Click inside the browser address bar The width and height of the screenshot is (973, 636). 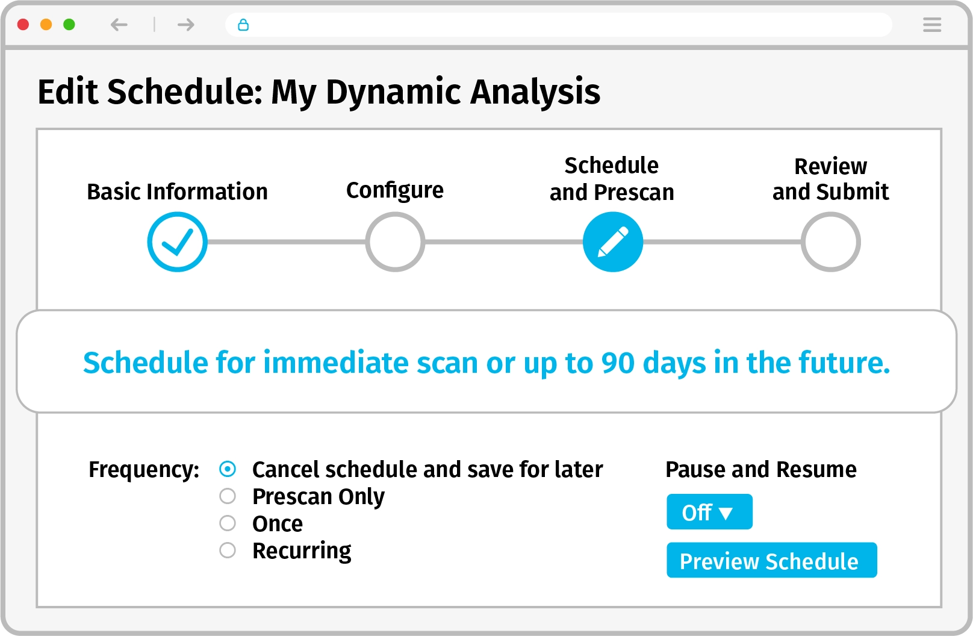[x=542, y=25]
